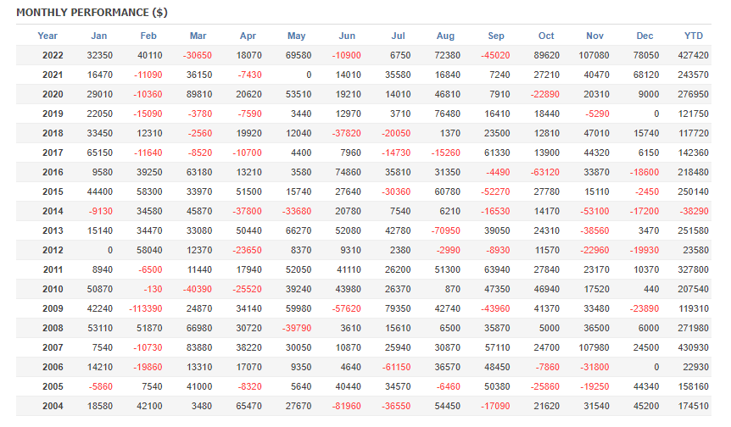The image size is (731, 427).
Task: Select the 2007 year row label
Action: click(x=53, y=348)
